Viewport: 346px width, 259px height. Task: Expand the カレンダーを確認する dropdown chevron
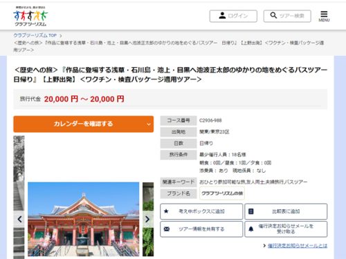click(x=149, y=124)
